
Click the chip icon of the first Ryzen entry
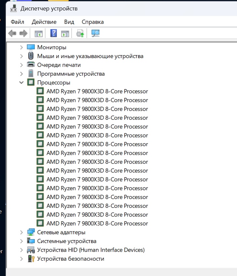click(40, 91)
